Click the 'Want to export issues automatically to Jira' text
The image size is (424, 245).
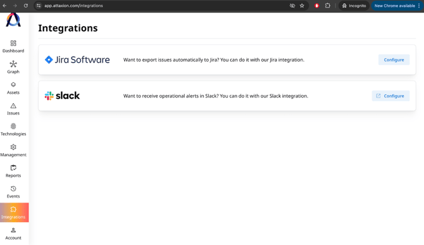[214, 60]
